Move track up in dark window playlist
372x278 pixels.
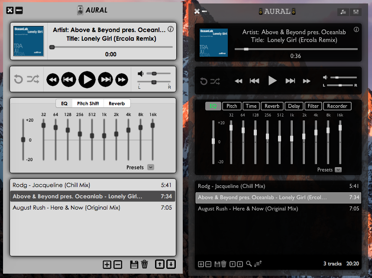[x=233, y=264]
